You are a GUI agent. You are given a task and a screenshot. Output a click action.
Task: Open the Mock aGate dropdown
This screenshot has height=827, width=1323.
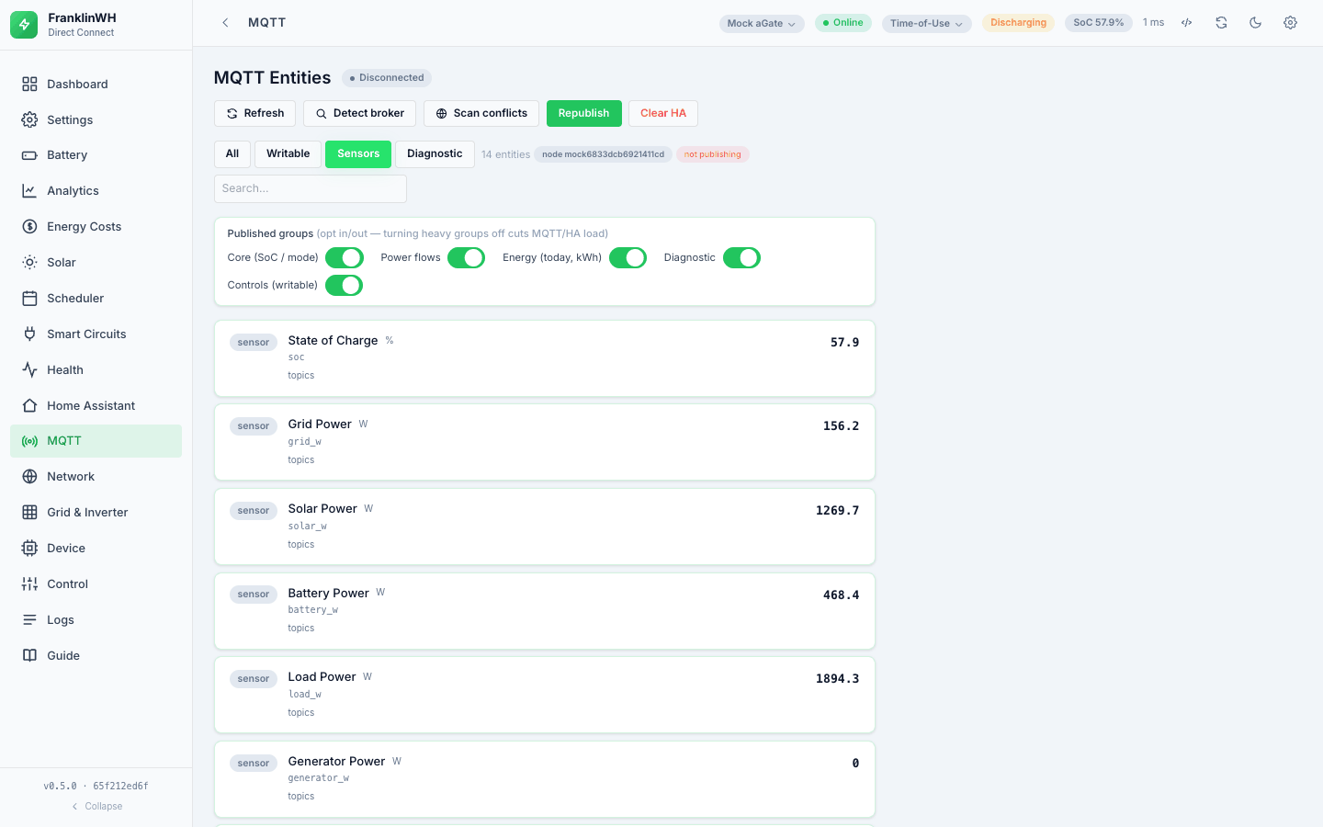click(762, 24)
